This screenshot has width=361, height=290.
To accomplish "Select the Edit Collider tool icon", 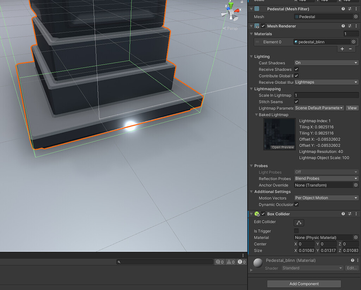I will [x=299, y=222].
